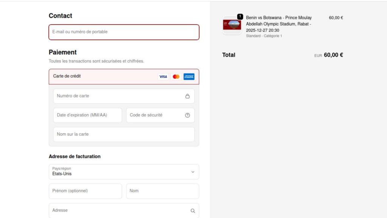The height and width of the screenshot is (218, 387).
Task: Select the Carte de crédit payment option
Action: pos(67,76)
